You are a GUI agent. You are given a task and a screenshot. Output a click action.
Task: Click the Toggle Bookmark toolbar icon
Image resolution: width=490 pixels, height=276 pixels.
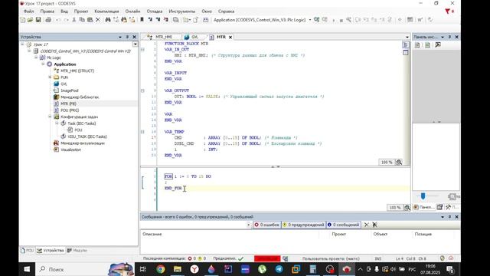tap(142, 20)
